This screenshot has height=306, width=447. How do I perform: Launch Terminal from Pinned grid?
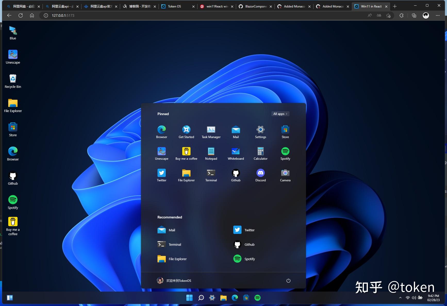click(211, 175)
